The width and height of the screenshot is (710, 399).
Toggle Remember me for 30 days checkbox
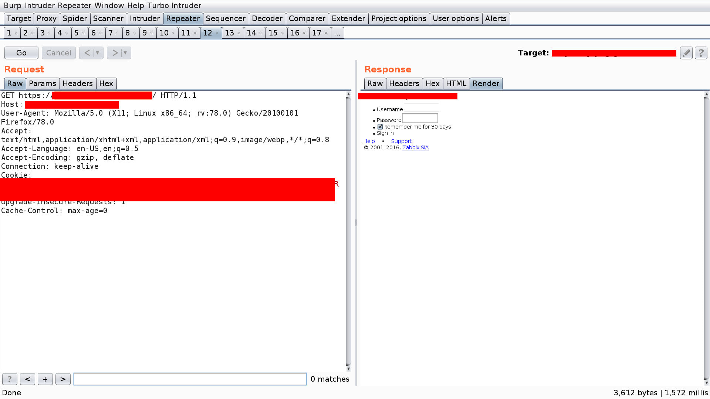(380, 127)
